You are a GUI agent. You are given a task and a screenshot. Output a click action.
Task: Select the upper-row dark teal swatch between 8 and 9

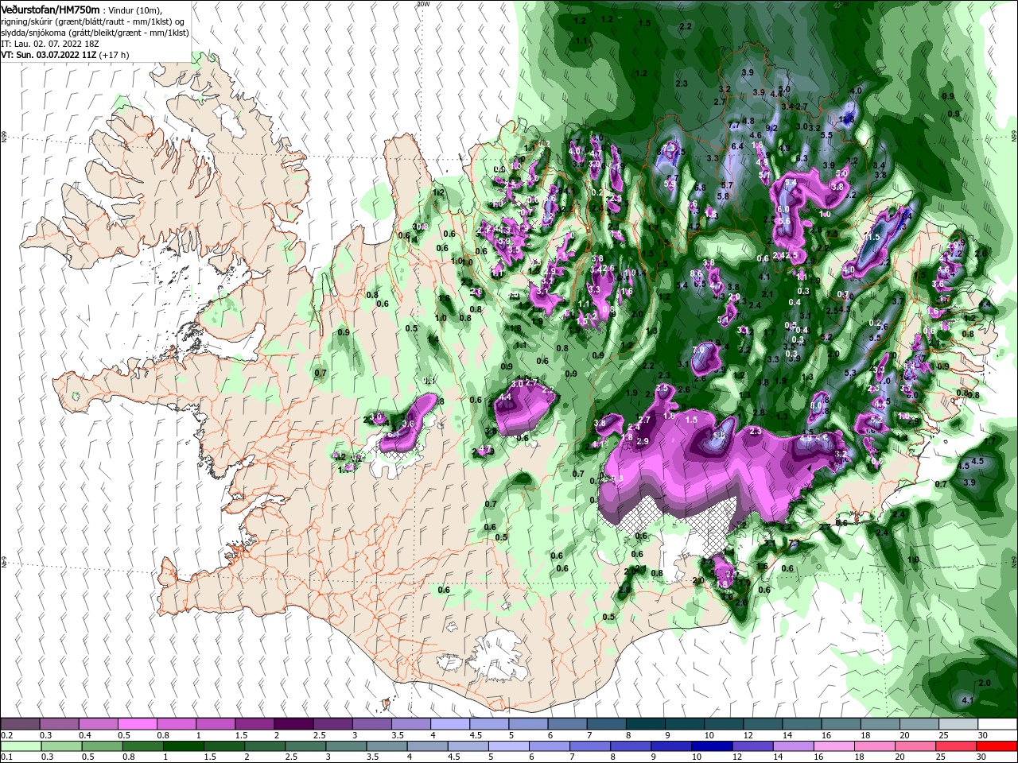click(x=646, y=724)
